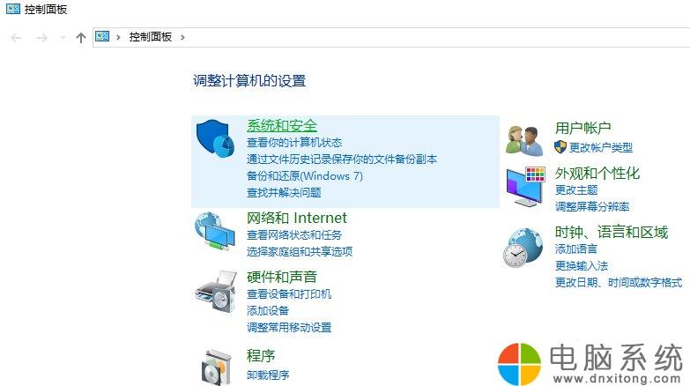The height and width of the screenshot is (386, 690).
Task: Expand the chevron after 控制面板 in address bar
Action: click(182, 37)
